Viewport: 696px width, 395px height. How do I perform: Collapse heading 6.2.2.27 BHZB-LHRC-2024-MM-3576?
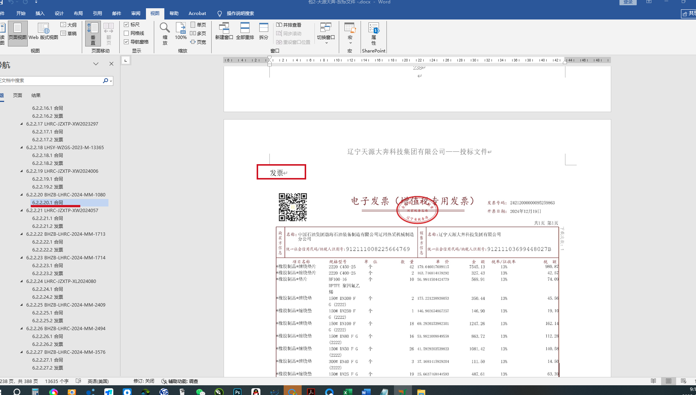pos(21,352)
